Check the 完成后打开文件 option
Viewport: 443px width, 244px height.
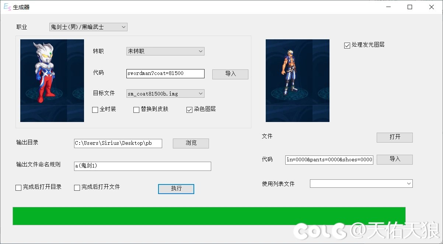(x=77, y=187)
